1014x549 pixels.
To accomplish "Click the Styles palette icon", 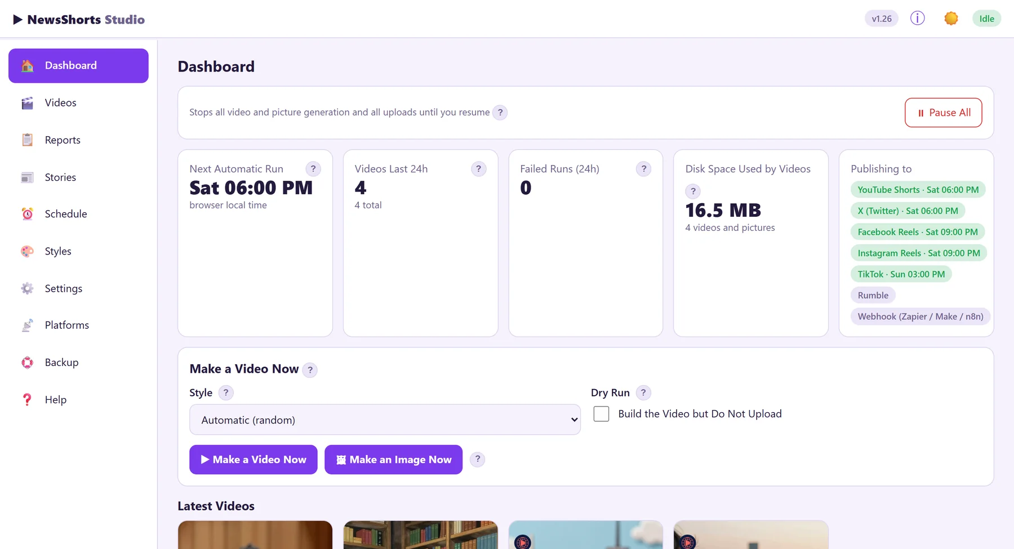I will [x=27, y=251].
